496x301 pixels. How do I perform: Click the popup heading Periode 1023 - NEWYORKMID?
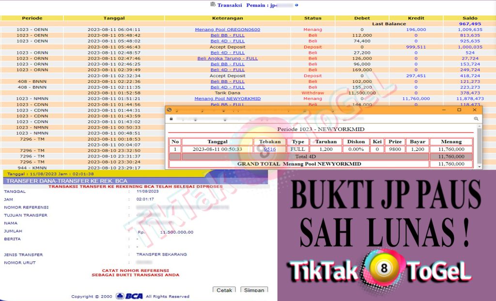[x=321, y=129]
